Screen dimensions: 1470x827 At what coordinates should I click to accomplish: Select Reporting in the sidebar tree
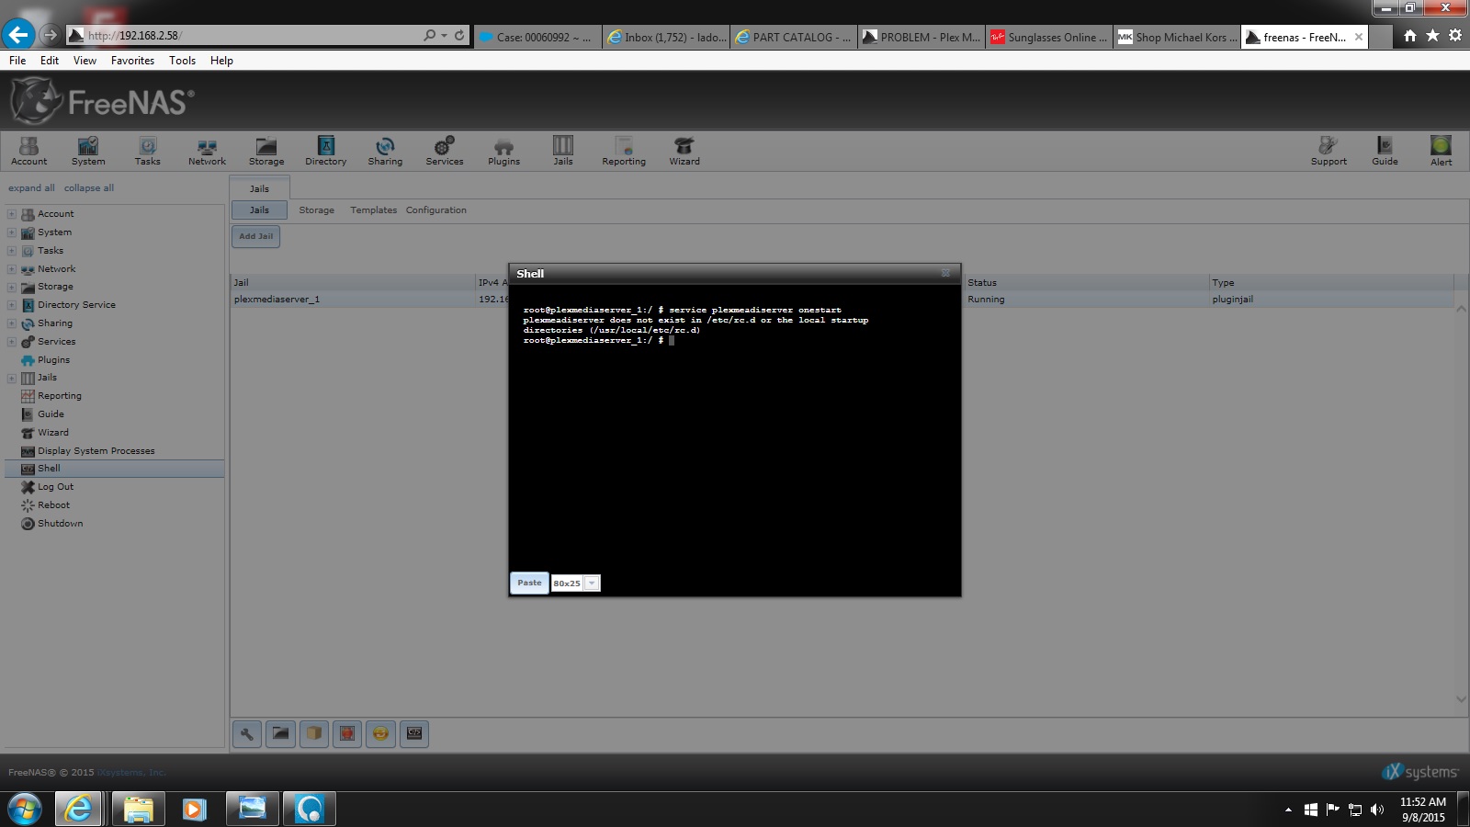[59, 396]
